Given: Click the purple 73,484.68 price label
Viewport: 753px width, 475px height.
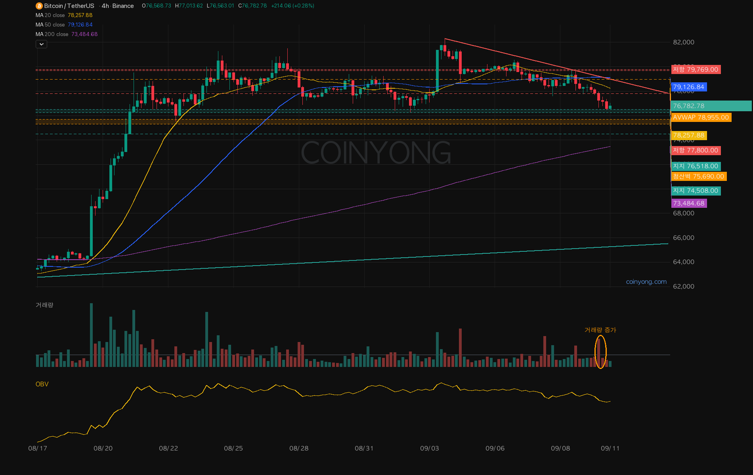Looking at the screenshot, I should point(689,203).
